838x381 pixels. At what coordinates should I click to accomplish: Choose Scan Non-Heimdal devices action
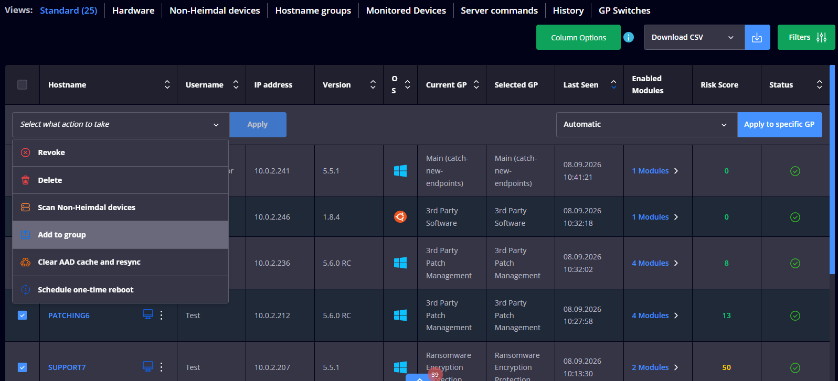[x=120, y=208]
